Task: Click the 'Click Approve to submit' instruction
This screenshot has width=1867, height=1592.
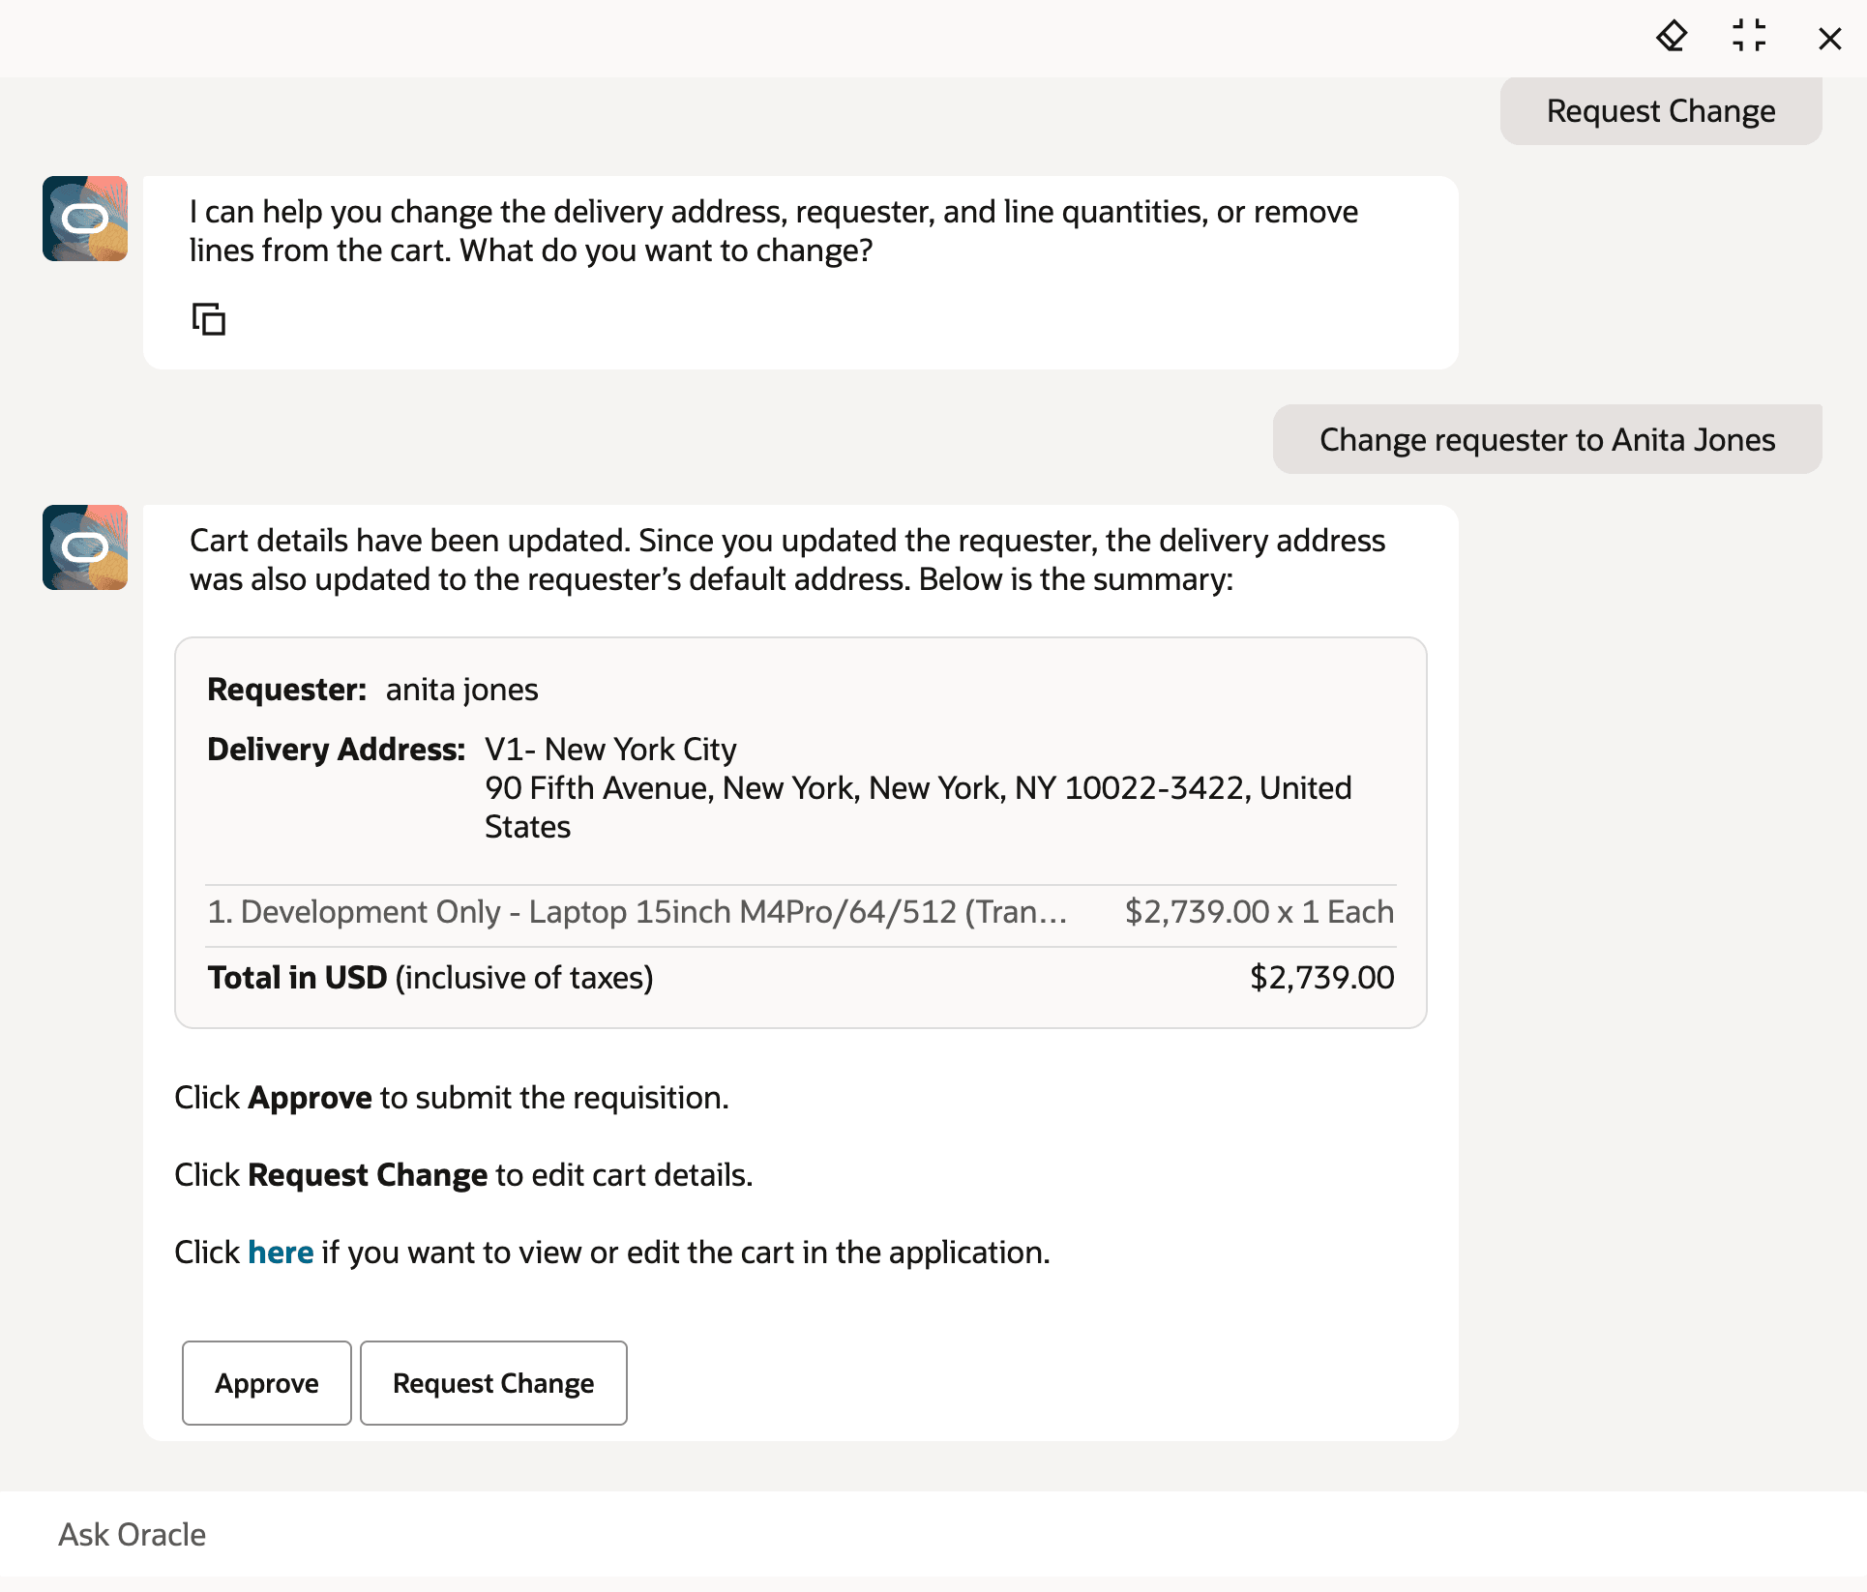Action: [452, 1098]
